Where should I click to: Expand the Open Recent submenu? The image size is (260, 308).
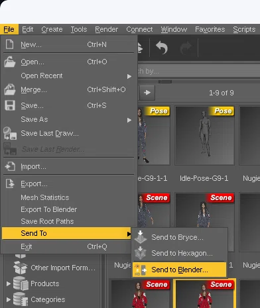[x=68, y=76]
